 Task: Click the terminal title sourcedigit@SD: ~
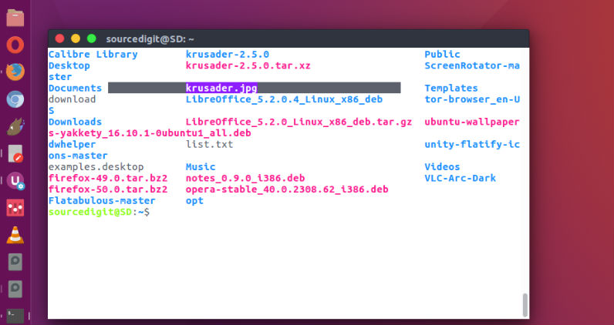coord(150,39)
